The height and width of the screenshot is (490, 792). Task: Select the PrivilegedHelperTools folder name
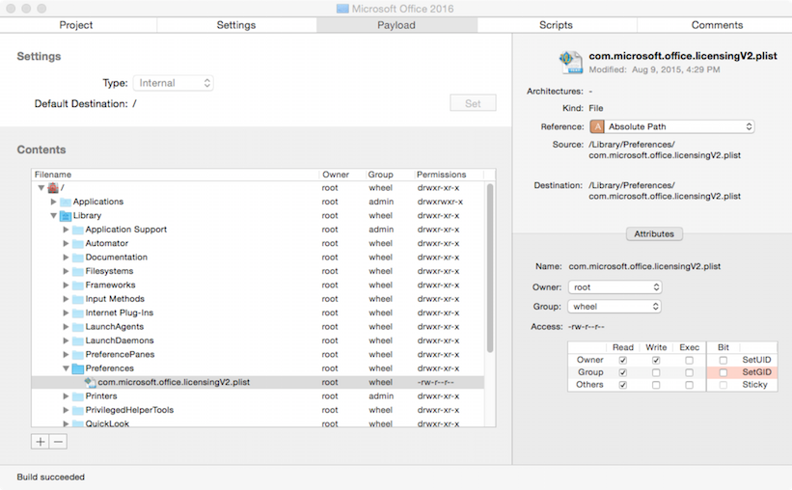129,410
